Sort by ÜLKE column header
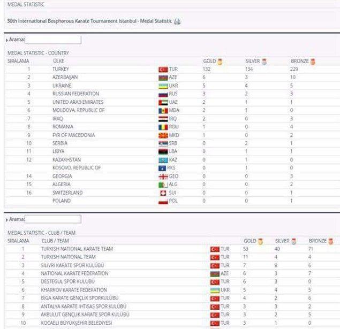Image resolution: width=340 pixels, height=329 pixels. point(58,61)
